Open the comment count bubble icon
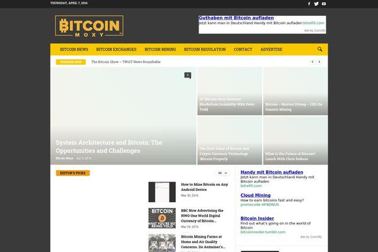 click(x=188, y=75)
